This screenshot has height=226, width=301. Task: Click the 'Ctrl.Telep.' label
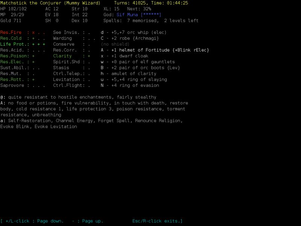coord(68,73)
